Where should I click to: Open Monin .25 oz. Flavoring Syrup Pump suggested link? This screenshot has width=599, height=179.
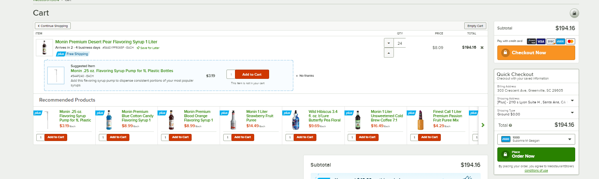[x=122, y=71]
